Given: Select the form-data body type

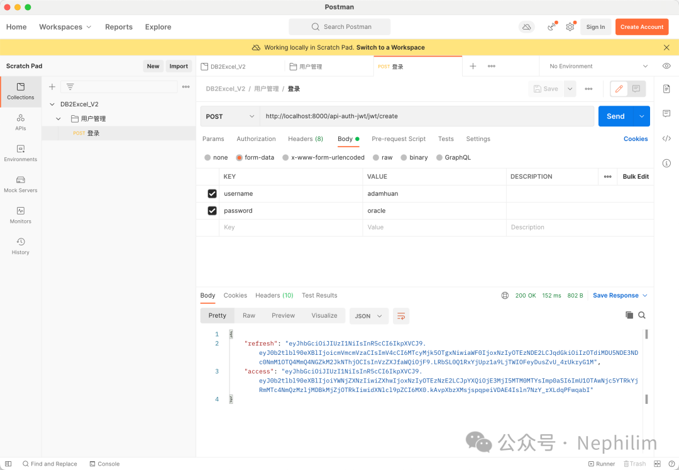Looking at the screenshot, I should [239, 158].
